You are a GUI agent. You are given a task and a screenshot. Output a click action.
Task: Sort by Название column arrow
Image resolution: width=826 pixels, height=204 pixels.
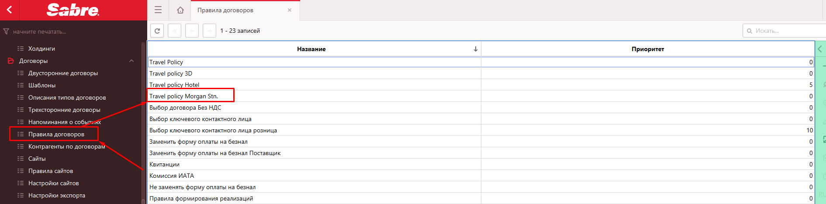(475, 49)
